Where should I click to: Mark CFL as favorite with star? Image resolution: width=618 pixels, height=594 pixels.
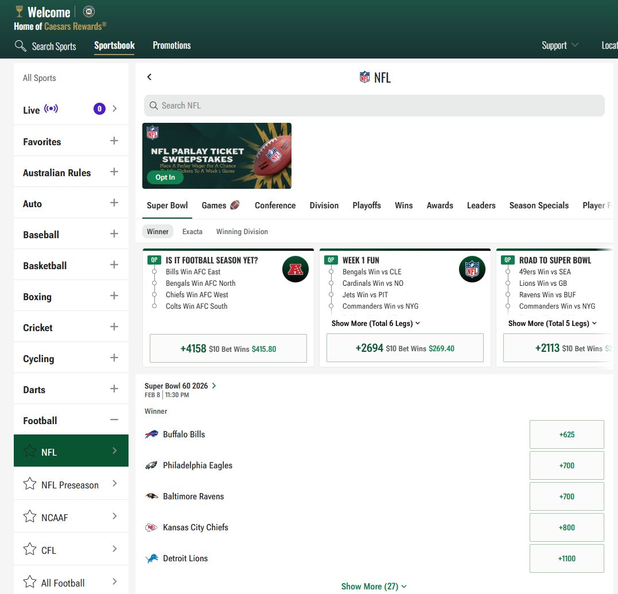(x=30, y=550)
